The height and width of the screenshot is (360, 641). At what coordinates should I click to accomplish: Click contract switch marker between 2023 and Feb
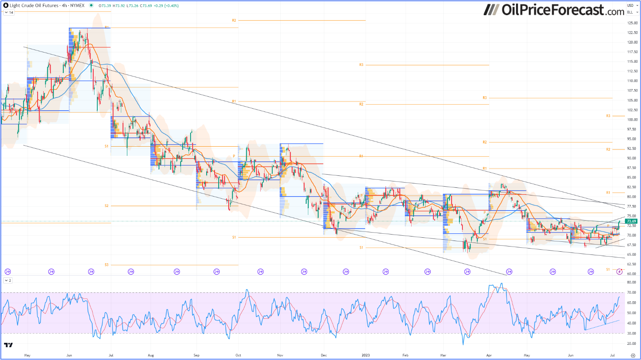point(386,272)
